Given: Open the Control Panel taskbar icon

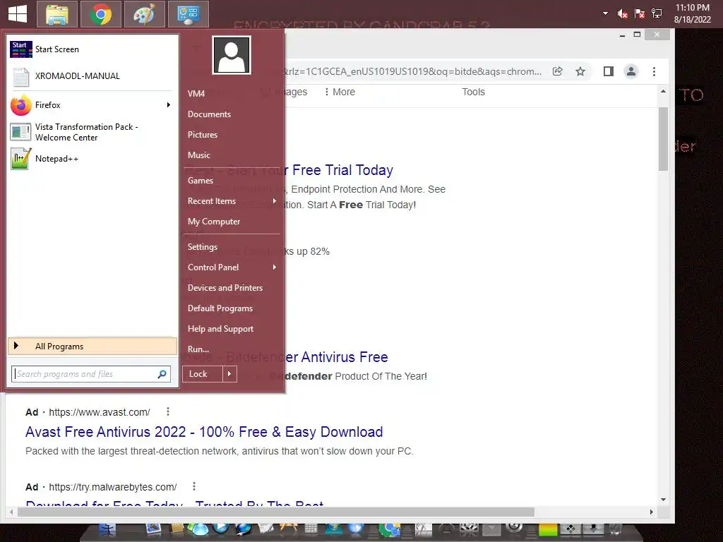Looking at the screenshot, I should 188,14.
